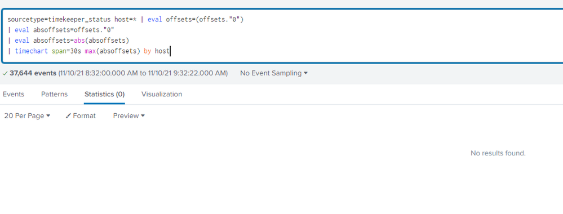This screenshot has width=563, height=214.
Task: Click the event time range text
Action: click(143, 73)
